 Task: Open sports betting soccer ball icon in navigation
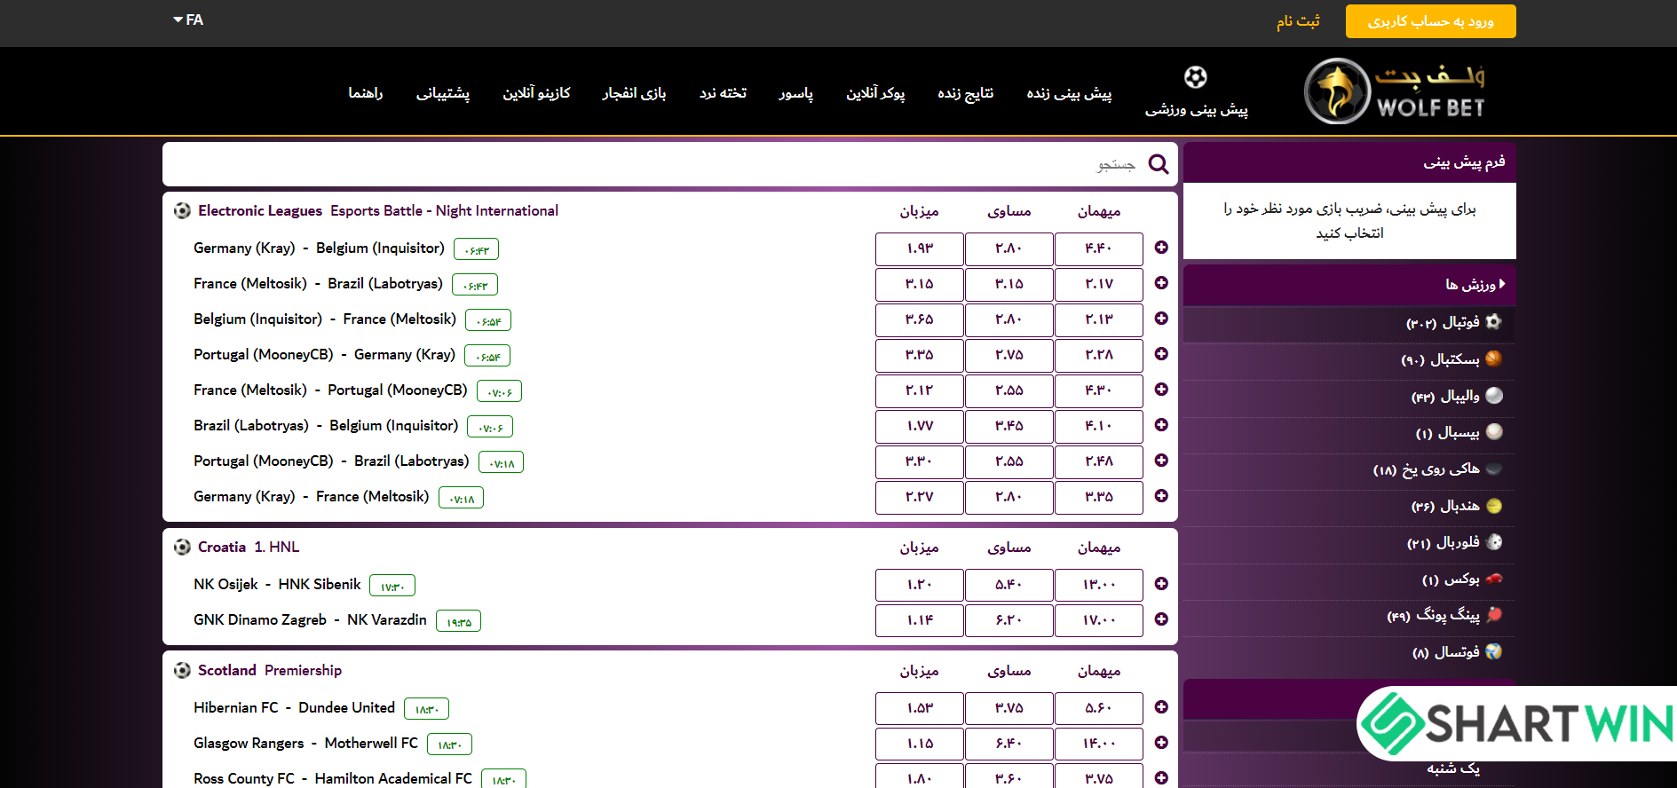tap(1196, 77)
